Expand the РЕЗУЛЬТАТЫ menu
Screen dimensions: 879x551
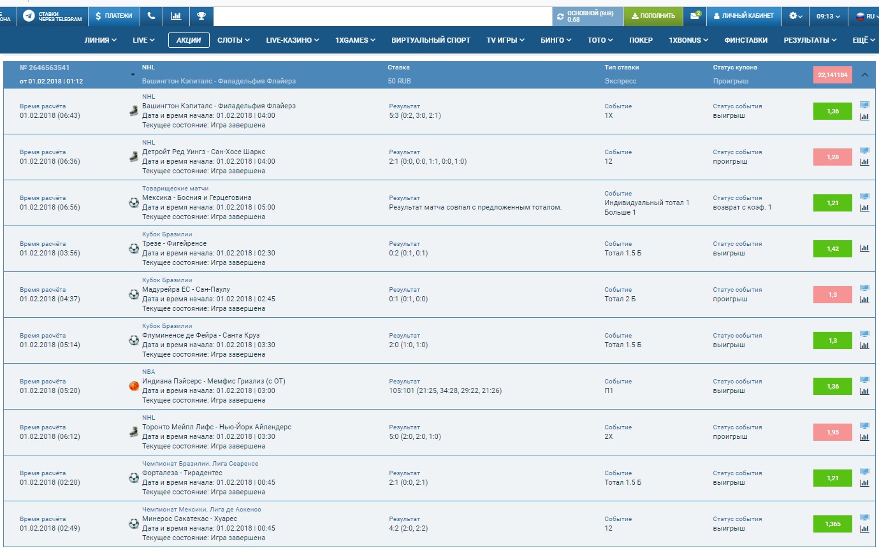810,40
